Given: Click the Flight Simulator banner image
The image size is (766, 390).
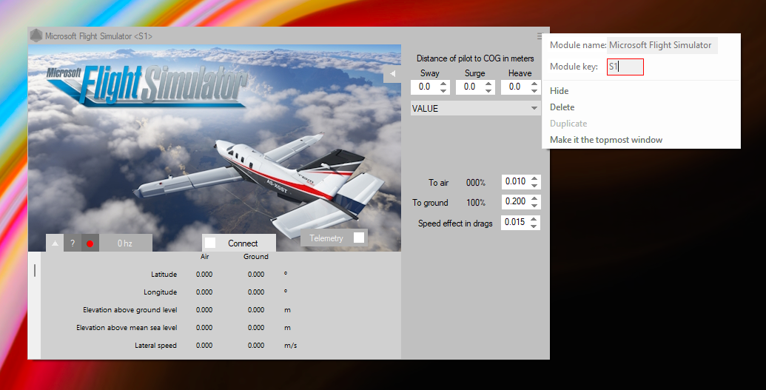Looking at the screenshot, I should click(215, 148).
